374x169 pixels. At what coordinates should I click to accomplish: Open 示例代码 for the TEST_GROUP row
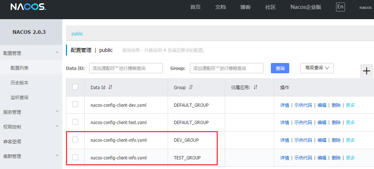click(x=303, y=158)
